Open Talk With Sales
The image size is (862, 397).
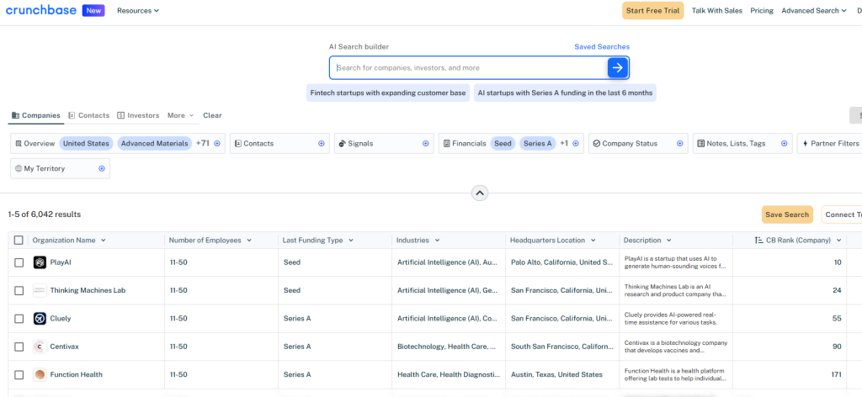(x=717, y=10)
